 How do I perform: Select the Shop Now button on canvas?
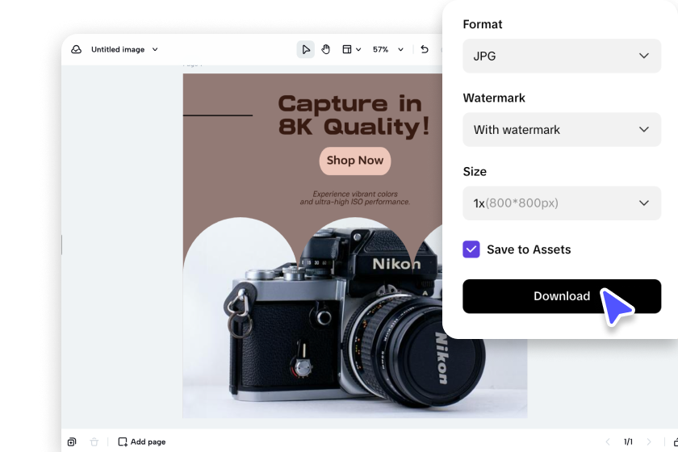click(x=355, y=161)
